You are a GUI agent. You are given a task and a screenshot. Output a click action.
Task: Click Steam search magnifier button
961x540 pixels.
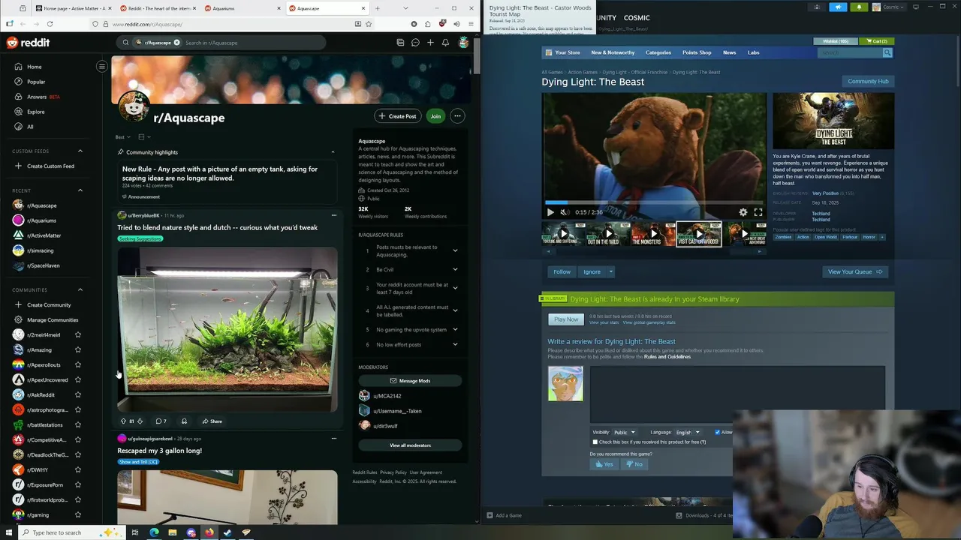[887, 52]
